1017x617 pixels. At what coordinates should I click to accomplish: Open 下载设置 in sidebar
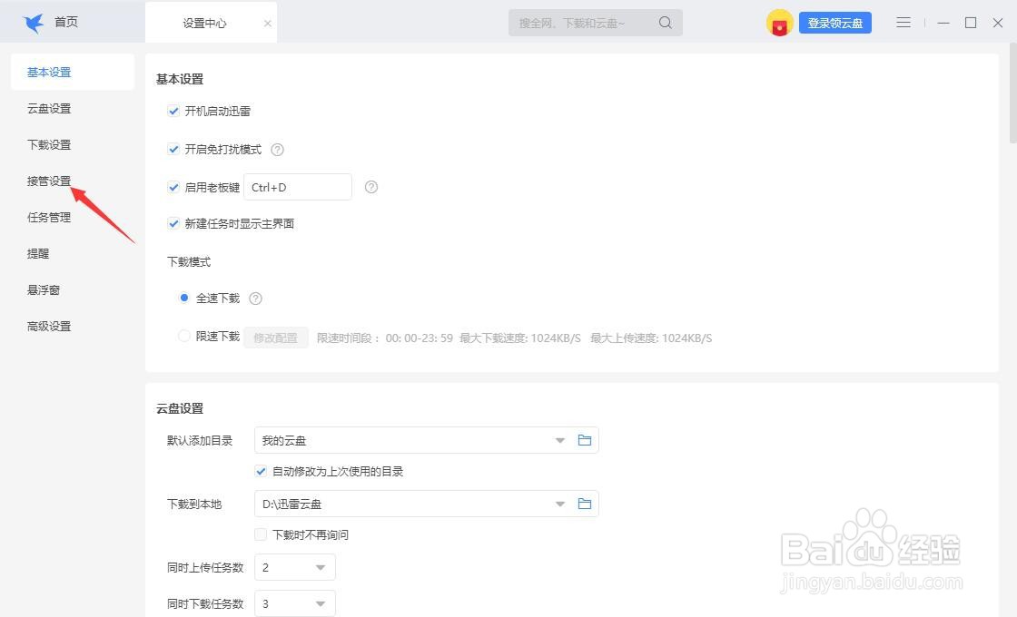[49, 144]
